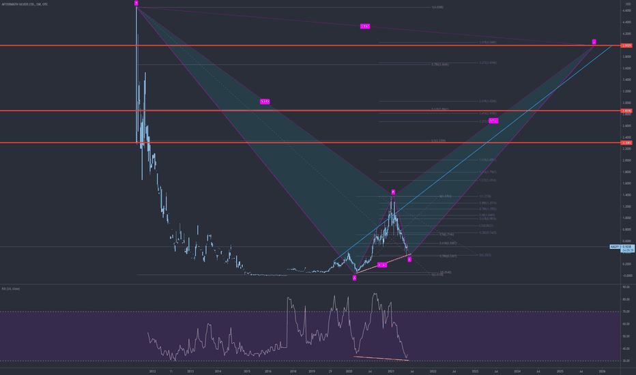Select the pink divergence line in the RSI pane

[381, 359]
